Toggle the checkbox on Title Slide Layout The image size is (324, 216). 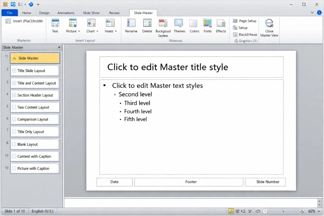[x=13, y=71]
